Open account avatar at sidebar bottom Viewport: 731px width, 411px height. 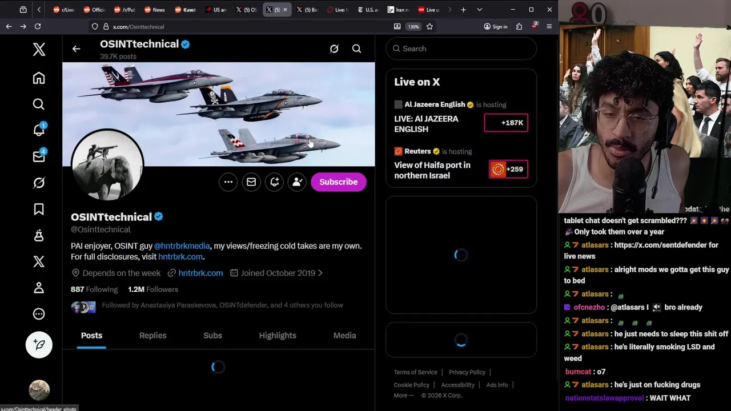39,390
